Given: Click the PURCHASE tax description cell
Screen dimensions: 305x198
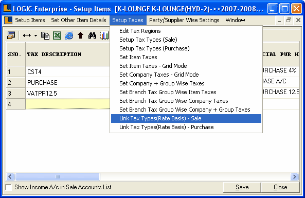Looking at the screenshot, I should click(x=68, y=83).
